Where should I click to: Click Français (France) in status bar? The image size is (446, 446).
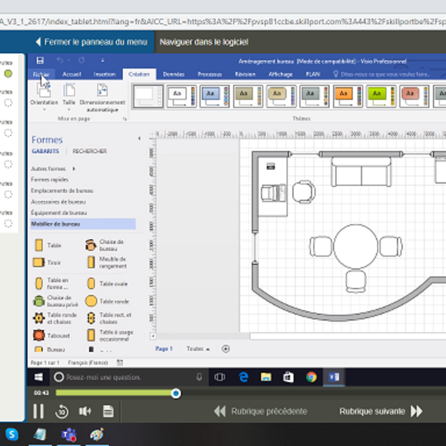pyautogui.click(x=88, y=363)
